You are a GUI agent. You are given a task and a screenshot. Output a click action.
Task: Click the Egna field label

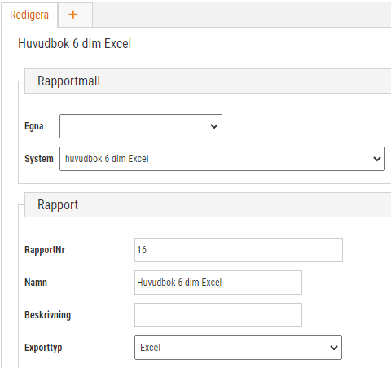pyautogui.click(x=34, y=126)
